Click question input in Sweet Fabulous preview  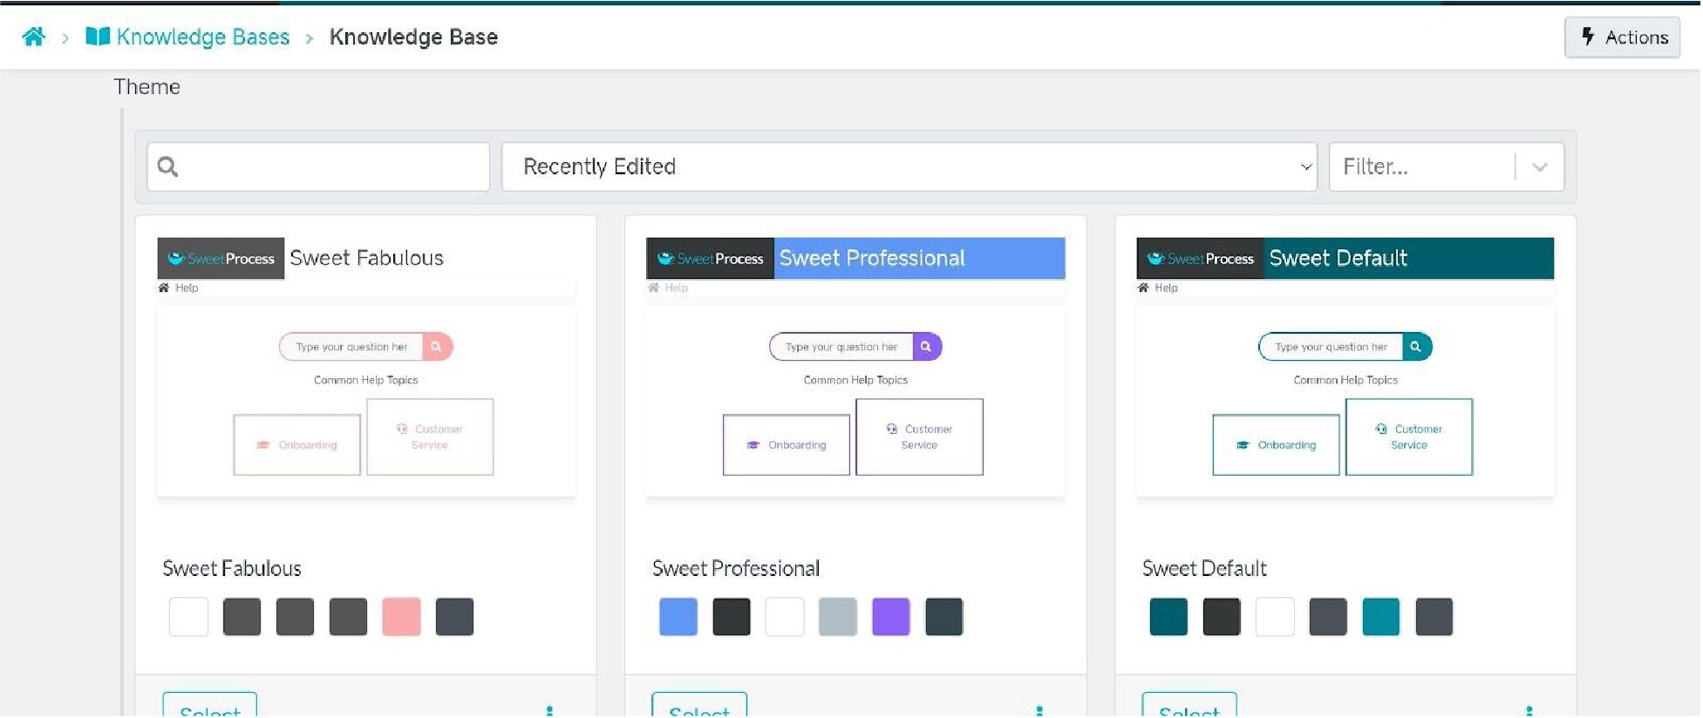(351, 347)
